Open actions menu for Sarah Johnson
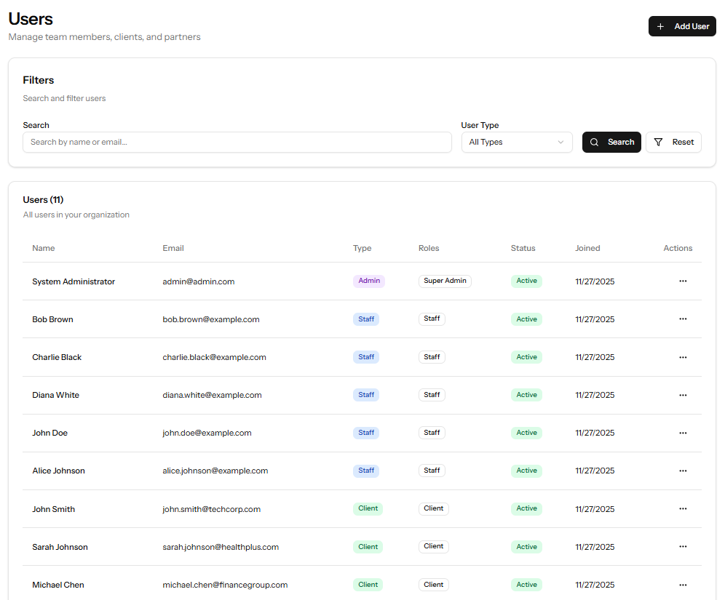The image size is (725, 600). [683, 546]
